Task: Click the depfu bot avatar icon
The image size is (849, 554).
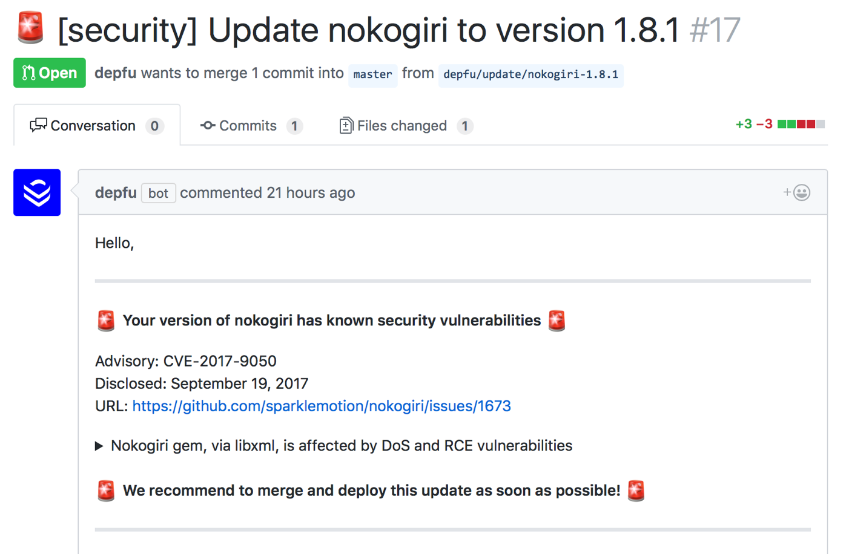Action: point(37,192)
